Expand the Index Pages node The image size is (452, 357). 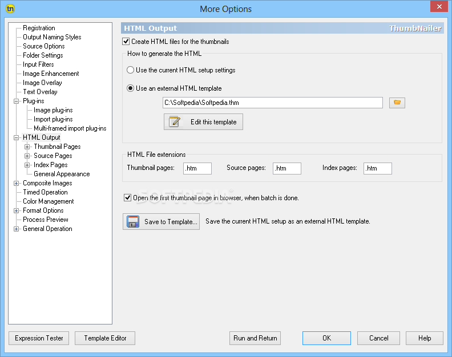coord(27,165)
